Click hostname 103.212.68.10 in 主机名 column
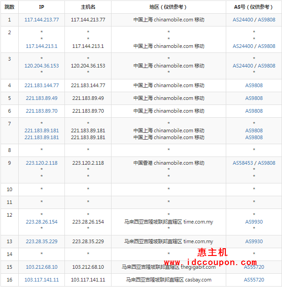 (x=88, y=267)
